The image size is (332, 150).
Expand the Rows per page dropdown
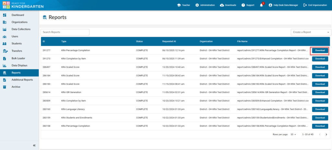[x=293, y=134]
